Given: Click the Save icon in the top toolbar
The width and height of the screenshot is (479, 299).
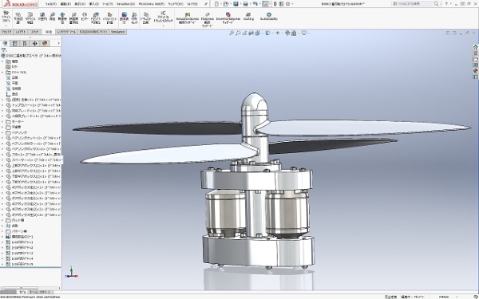Looking at the screenshot, I should tap(236, 4).
